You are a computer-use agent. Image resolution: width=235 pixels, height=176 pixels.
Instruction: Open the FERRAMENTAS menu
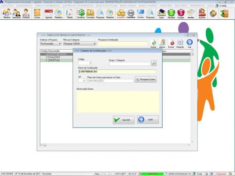tap(197, 6)
